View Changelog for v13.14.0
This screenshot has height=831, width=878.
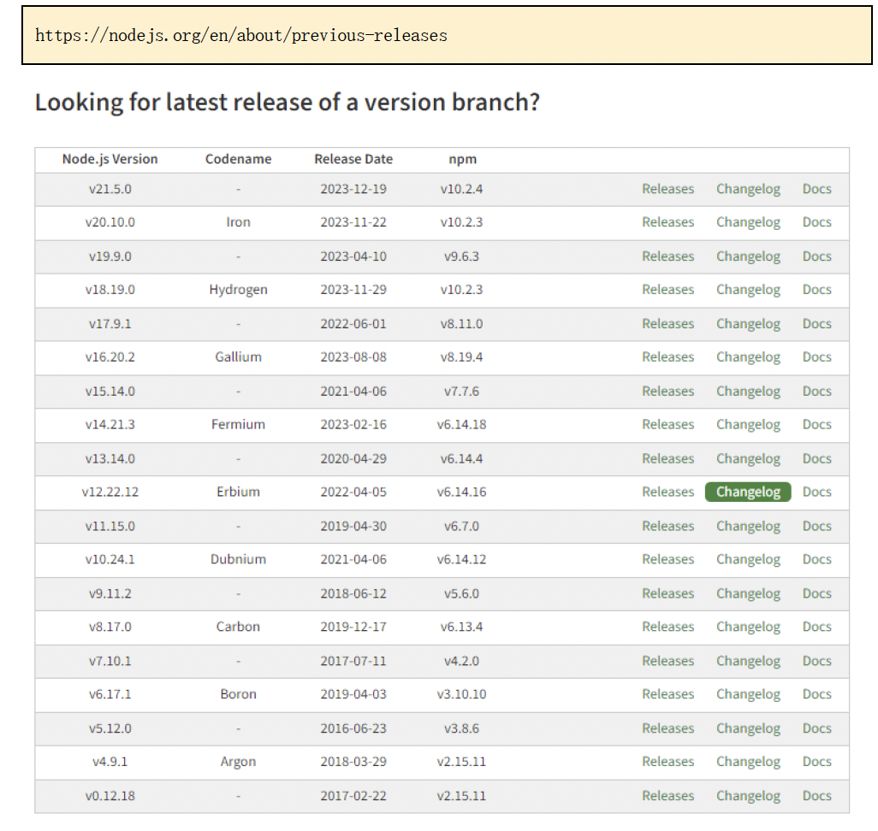pos(748,459)
